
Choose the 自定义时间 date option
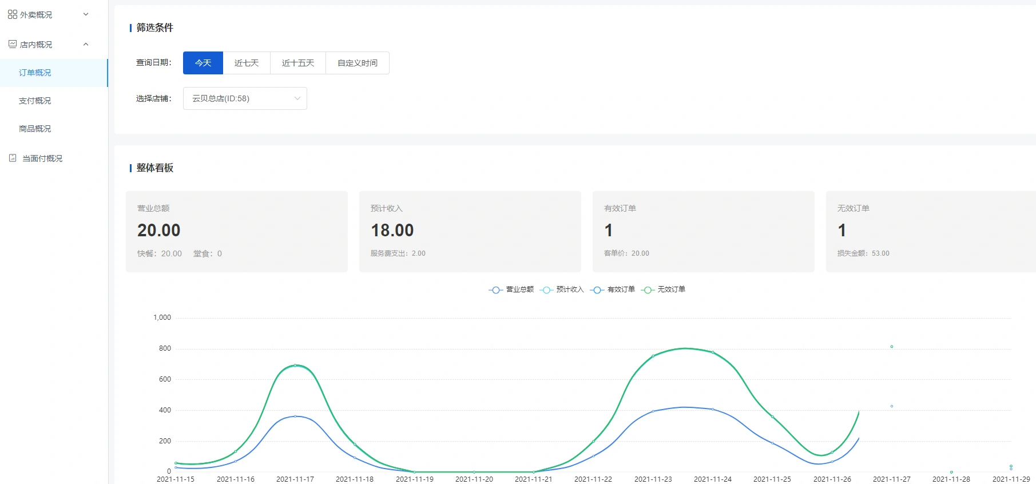[x=358, y=63]
